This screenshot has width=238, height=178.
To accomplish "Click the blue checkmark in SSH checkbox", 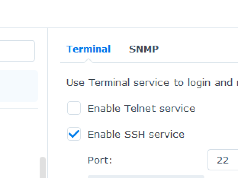I will (x=74, y=134).
